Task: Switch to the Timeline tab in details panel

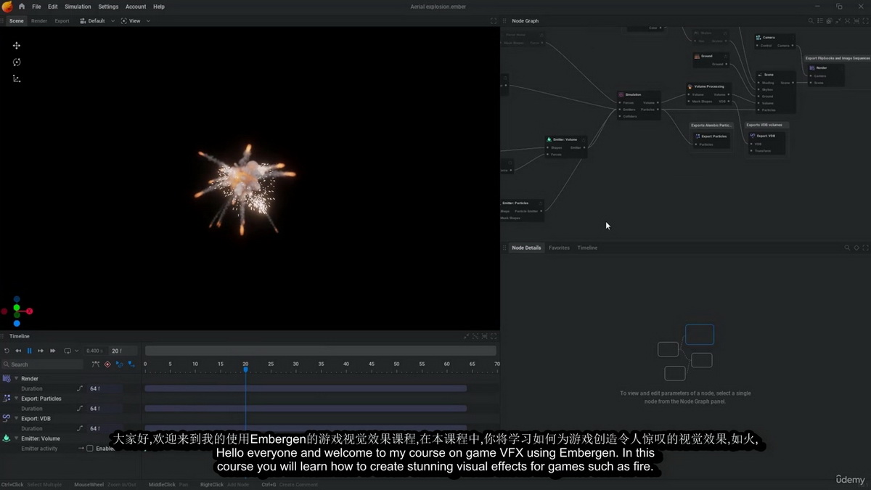Action: 587,248
